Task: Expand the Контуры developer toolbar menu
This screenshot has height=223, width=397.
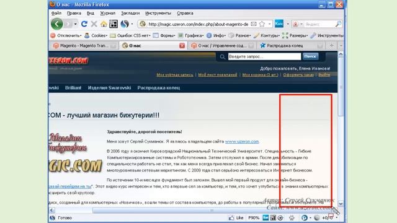Action: [266, 36]
